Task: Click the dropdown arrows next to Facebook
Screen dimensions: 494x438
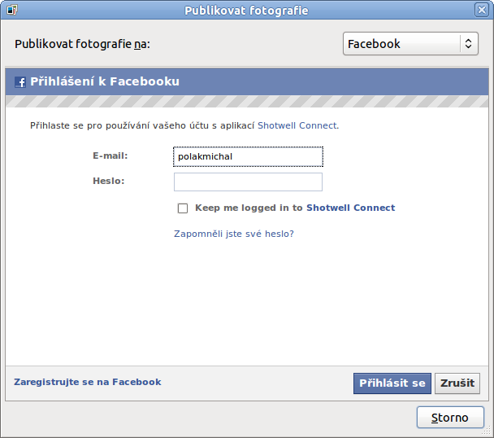Action: [x=469, y=44]
